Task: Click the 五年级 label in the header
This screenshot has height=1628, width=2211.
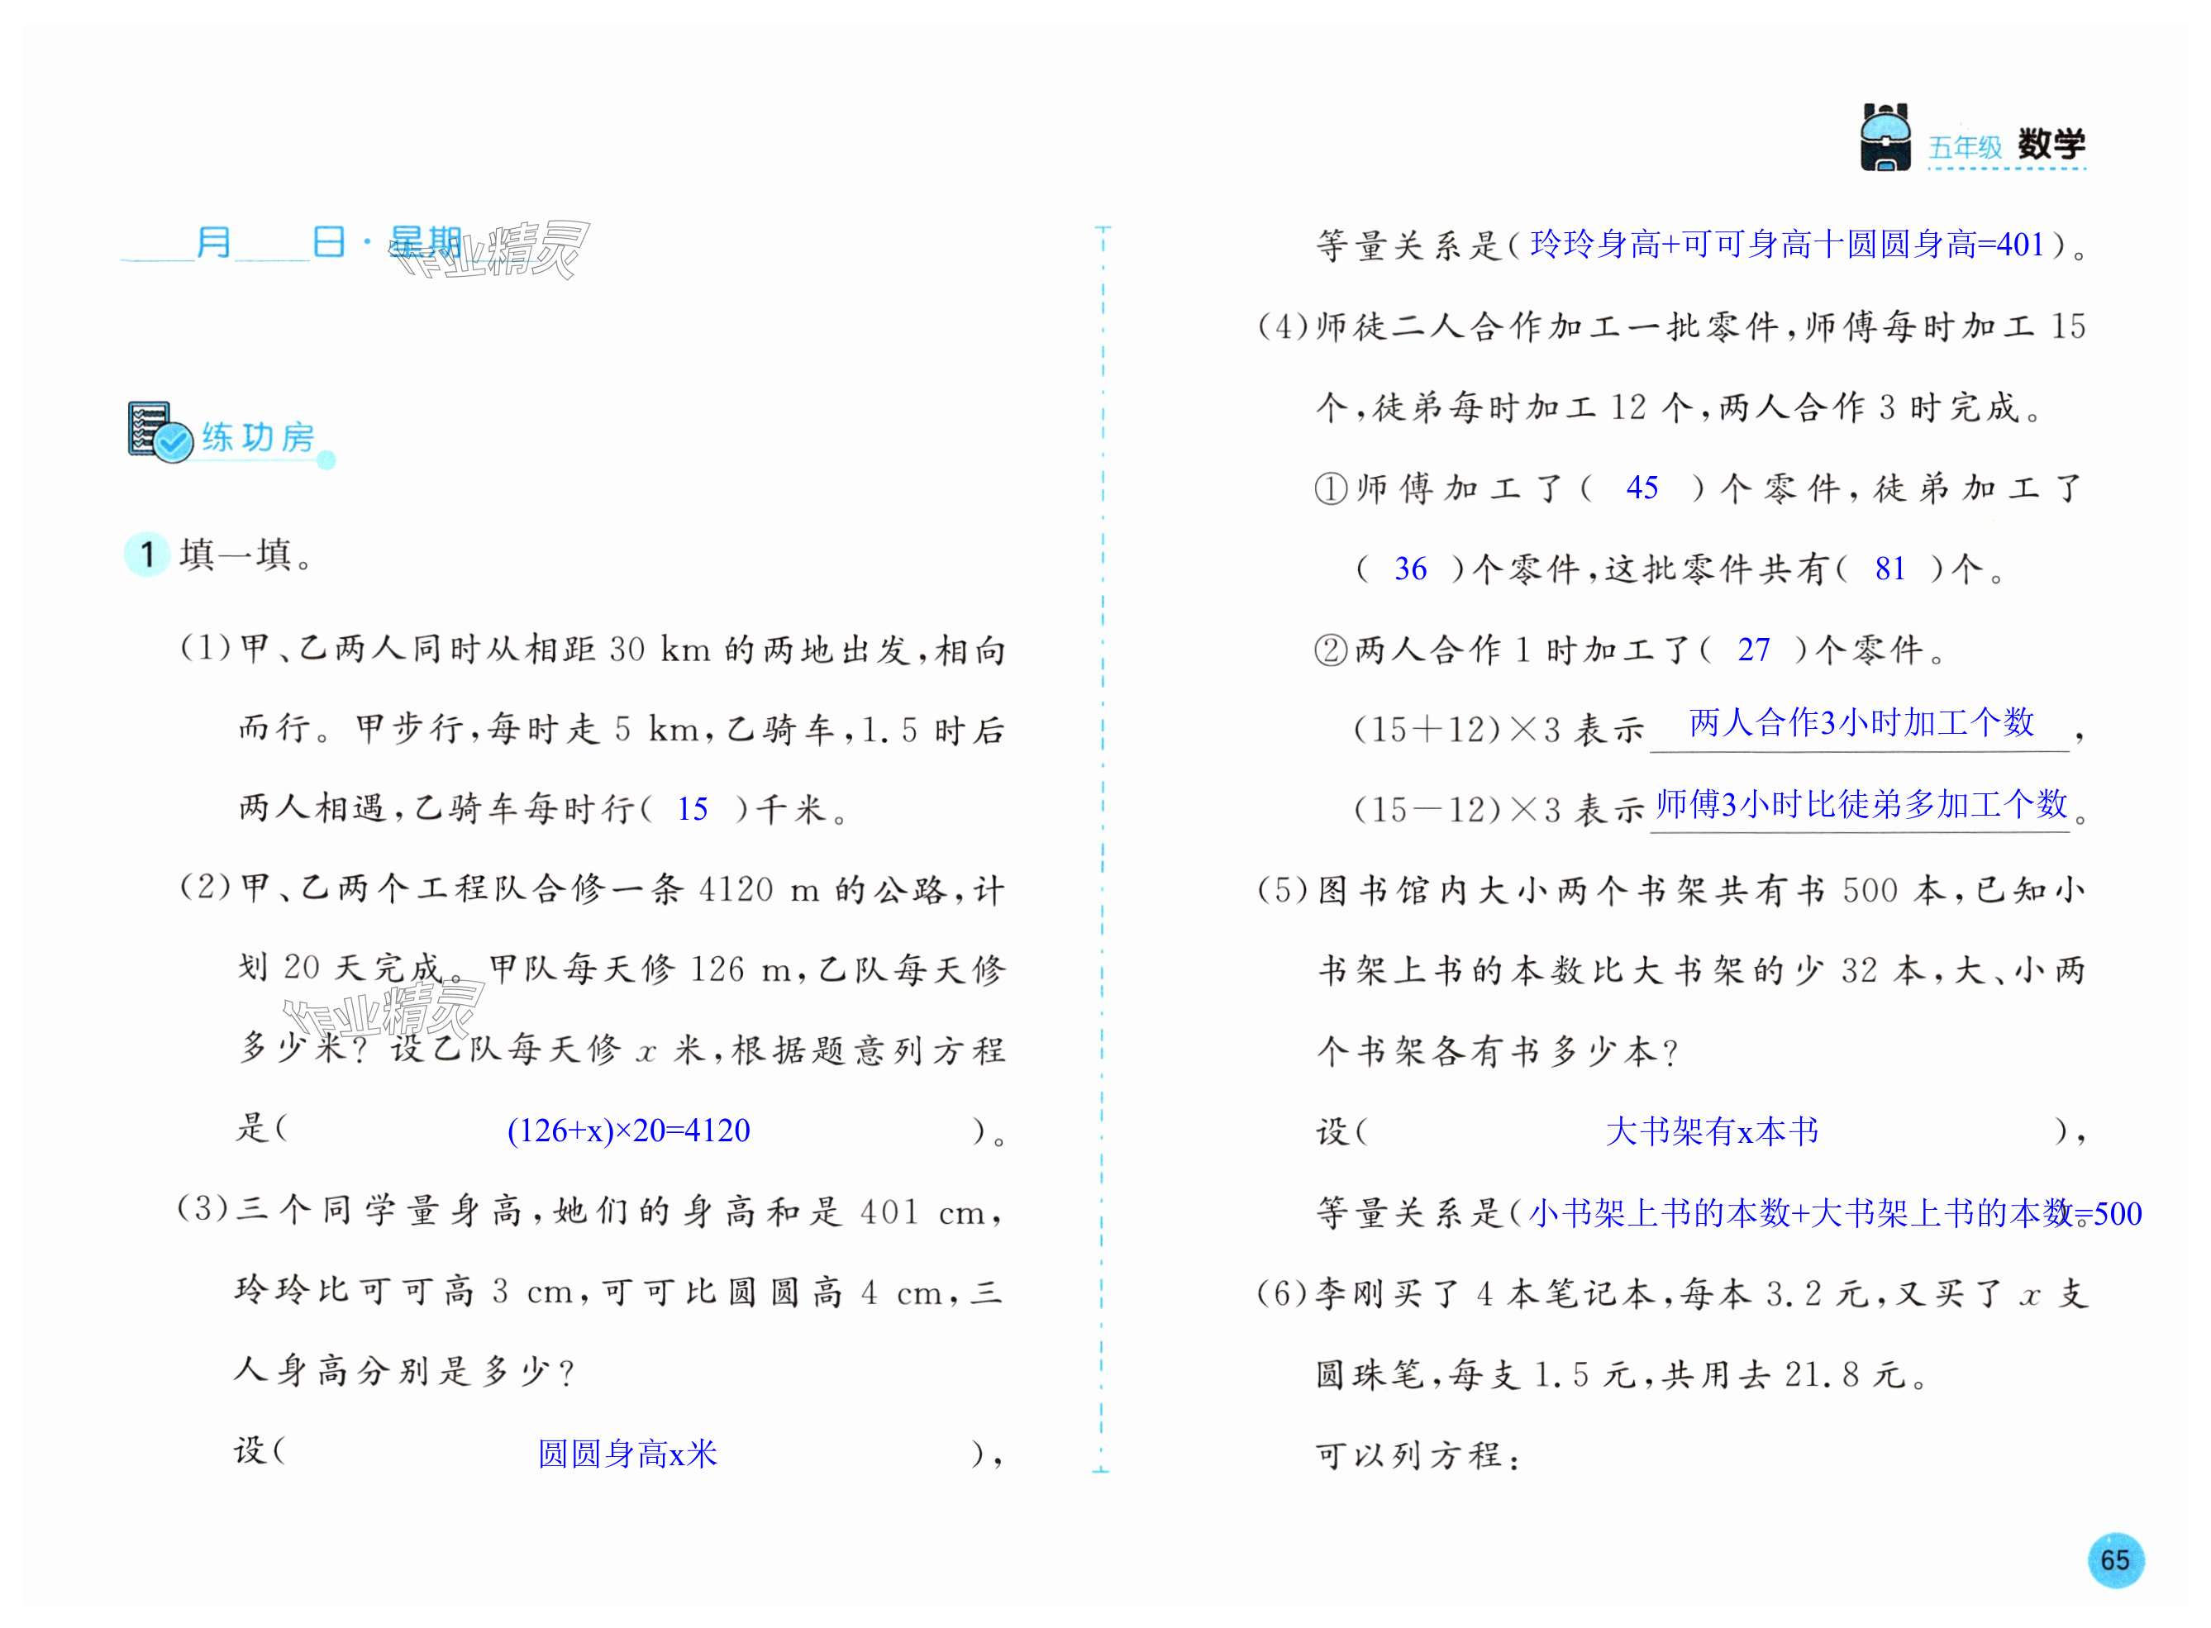Action: (1966, 148)
